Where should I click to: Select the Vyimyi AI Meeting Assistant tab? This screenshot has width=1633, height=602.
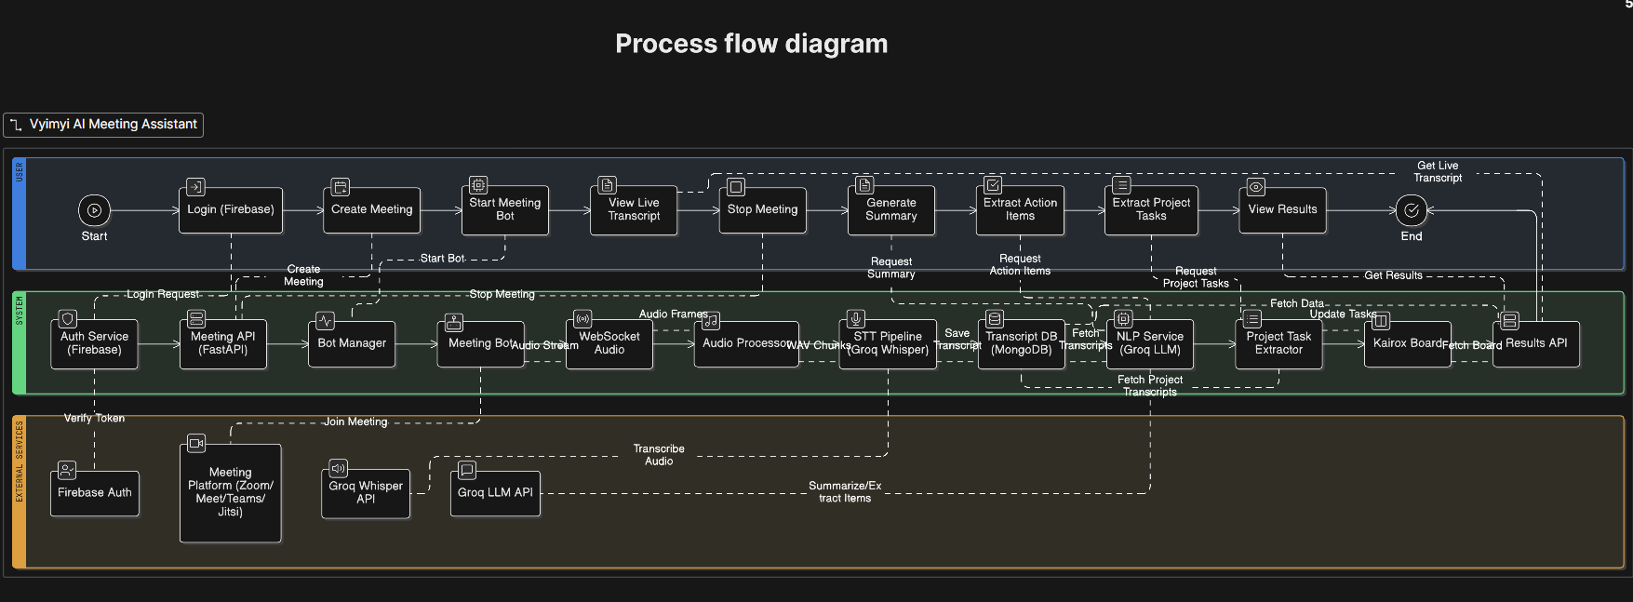[103, 125]
